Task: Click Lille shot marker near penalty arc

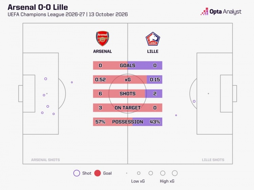Action: pos(194,101)
